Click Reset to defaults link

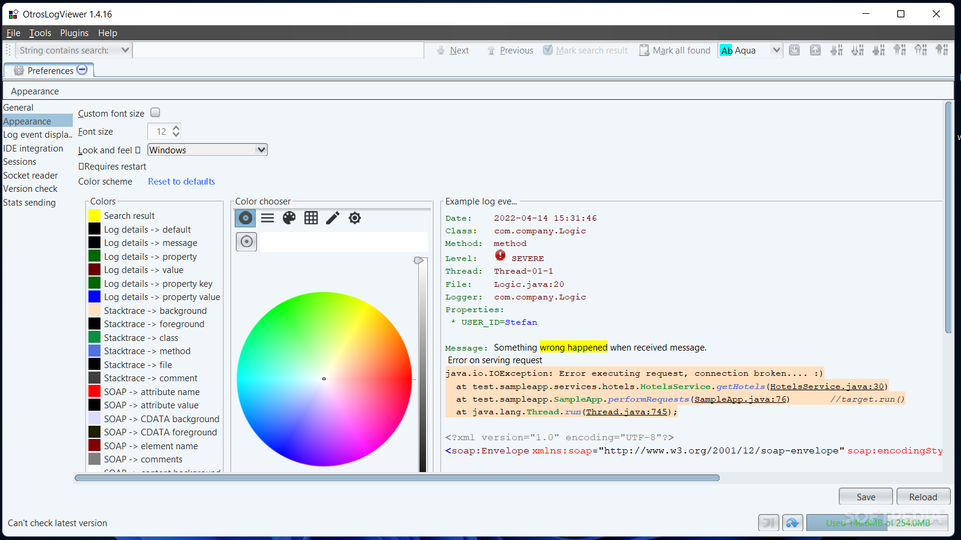[181, 181]
